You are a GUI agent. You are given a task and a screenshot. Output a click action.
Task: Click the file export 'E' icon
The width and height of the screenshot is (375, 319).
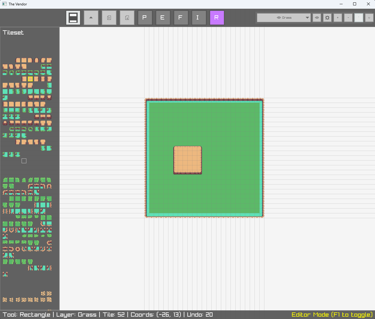[127, 18]
